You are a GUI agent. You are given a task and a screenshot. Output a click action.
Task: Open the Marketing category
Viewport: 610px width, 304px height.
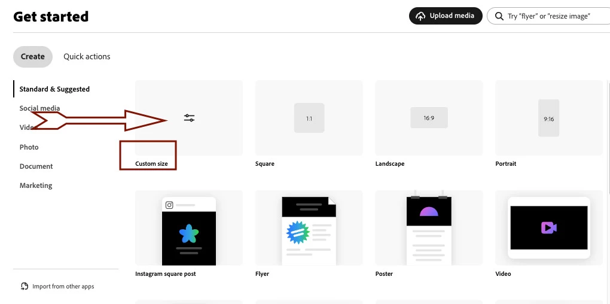(36, 186)
